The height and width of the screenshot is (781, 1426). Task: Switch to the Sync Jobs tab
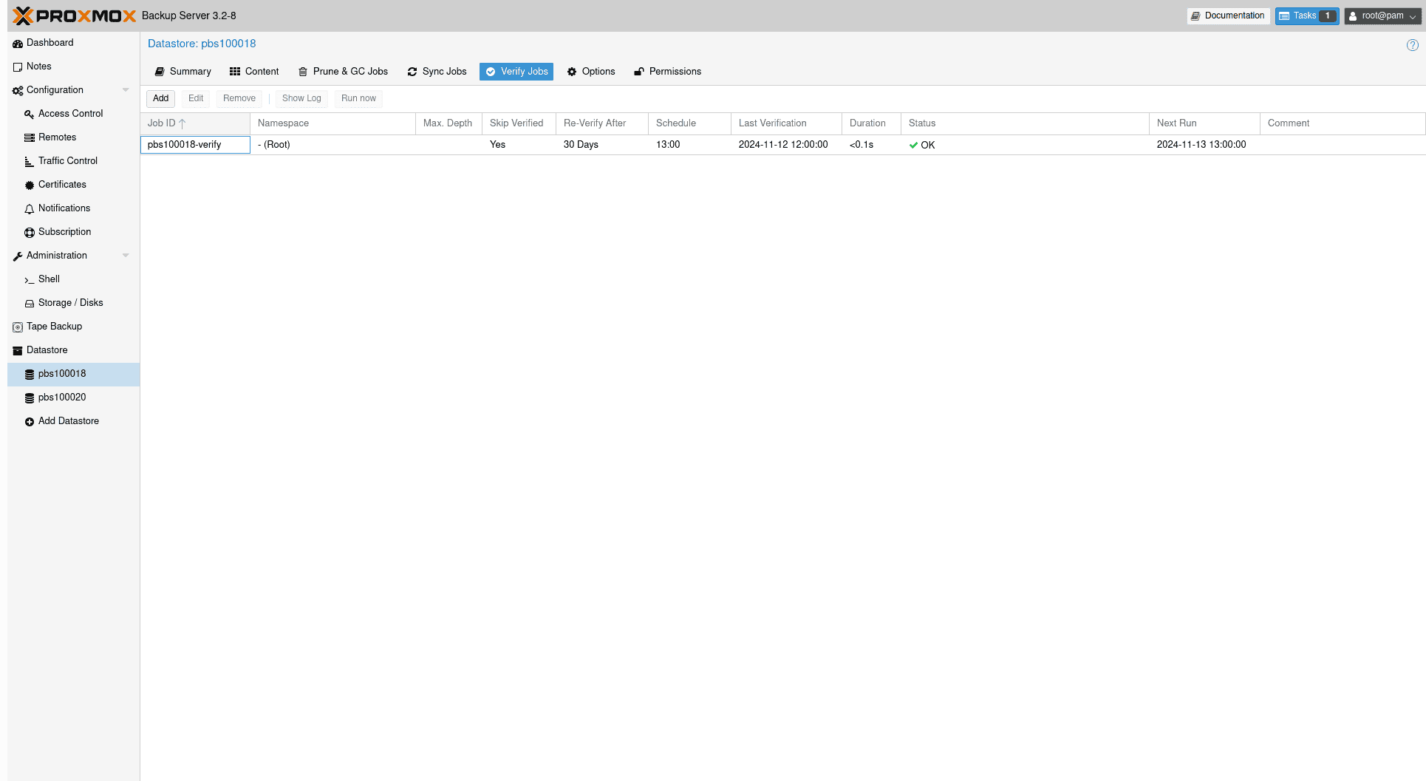[x=437, y=72]
